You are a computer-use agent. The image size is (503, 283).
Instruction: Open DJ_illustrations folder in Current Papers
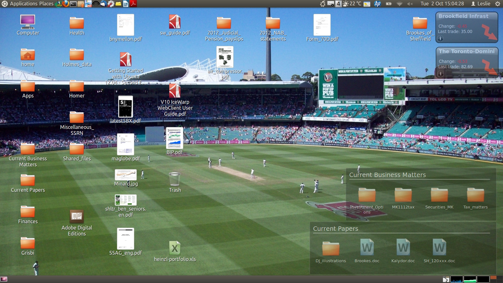coord(331,252)
